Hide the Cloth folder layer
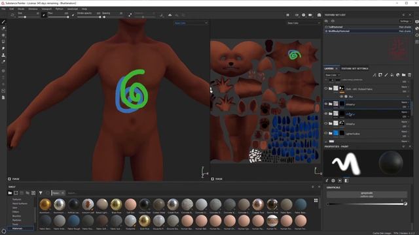419x235 pixels. 326,89
